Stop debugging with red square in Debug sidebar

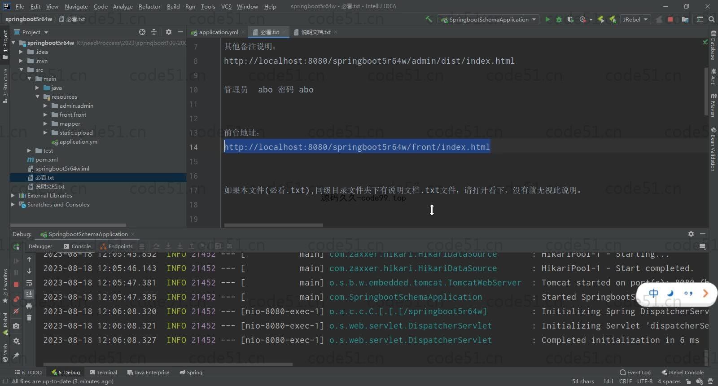pos(16,285)
